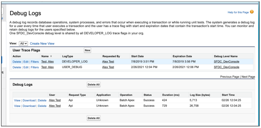
Task: Click the help question mark icon
Action: tap(252, 12)
